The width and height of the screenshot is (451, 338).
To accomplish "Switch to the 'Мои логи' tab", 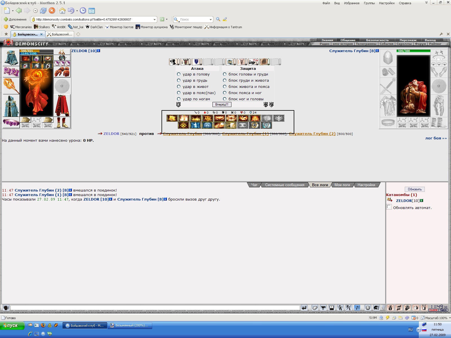I will click(x=342, y=185).
